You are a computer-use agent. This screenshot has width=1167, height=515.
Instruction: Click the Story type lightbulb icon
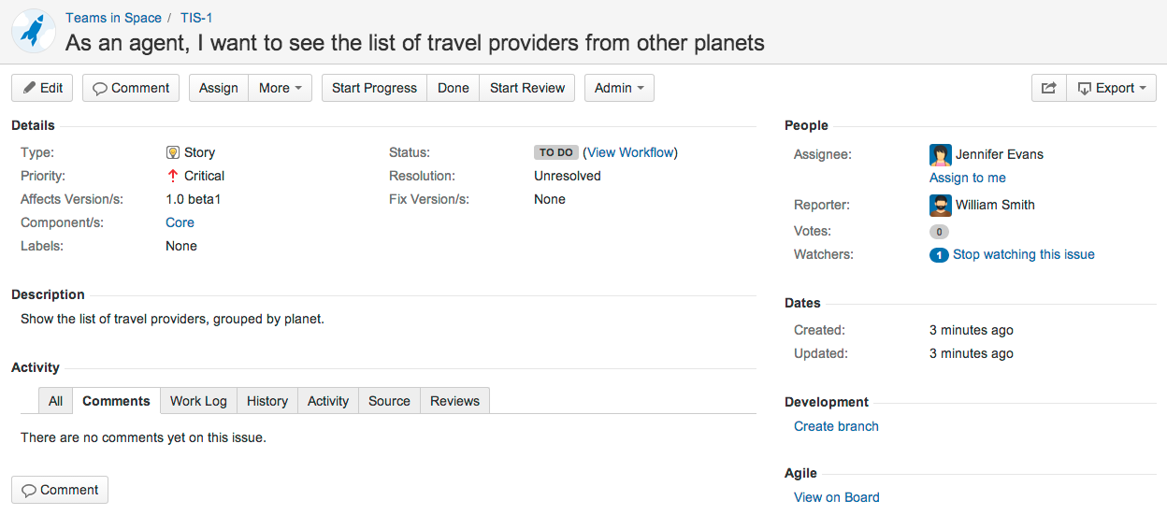pos(172,152)
